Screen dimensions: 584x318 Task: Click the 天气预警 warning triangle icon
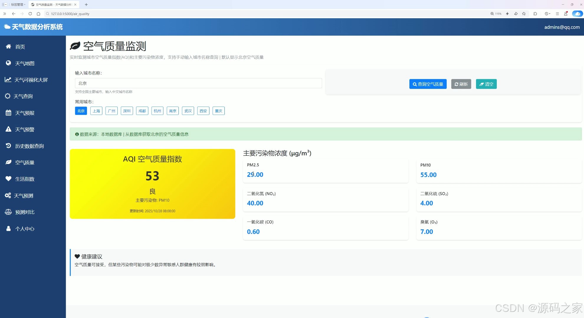(x=8, y=129)
